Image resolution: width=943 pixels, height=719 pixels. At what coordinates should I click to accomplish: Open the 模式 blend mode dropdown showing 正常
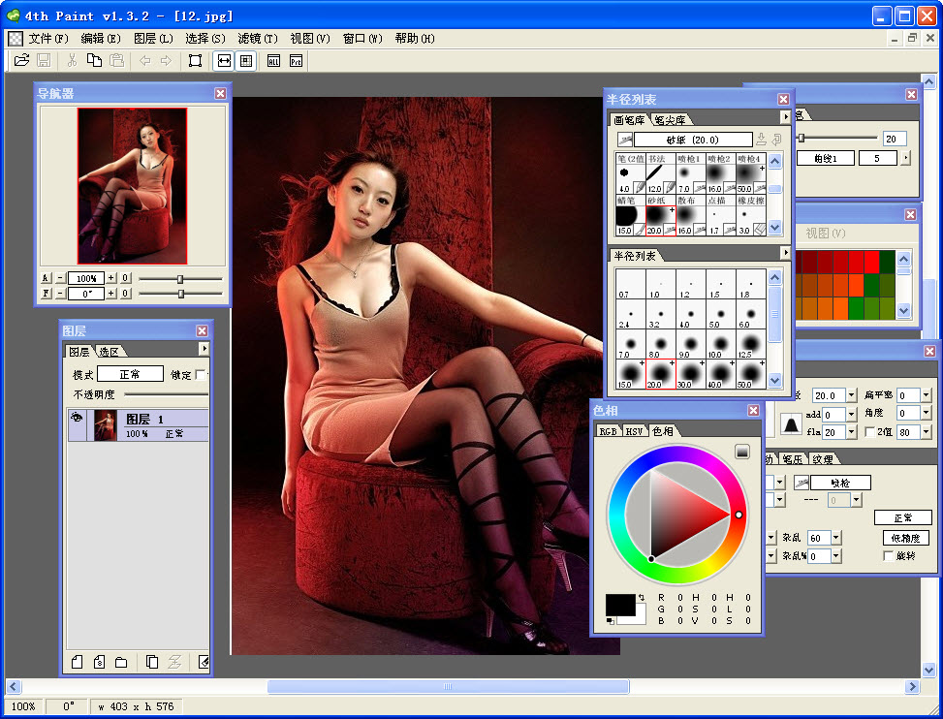pos(130,374)
